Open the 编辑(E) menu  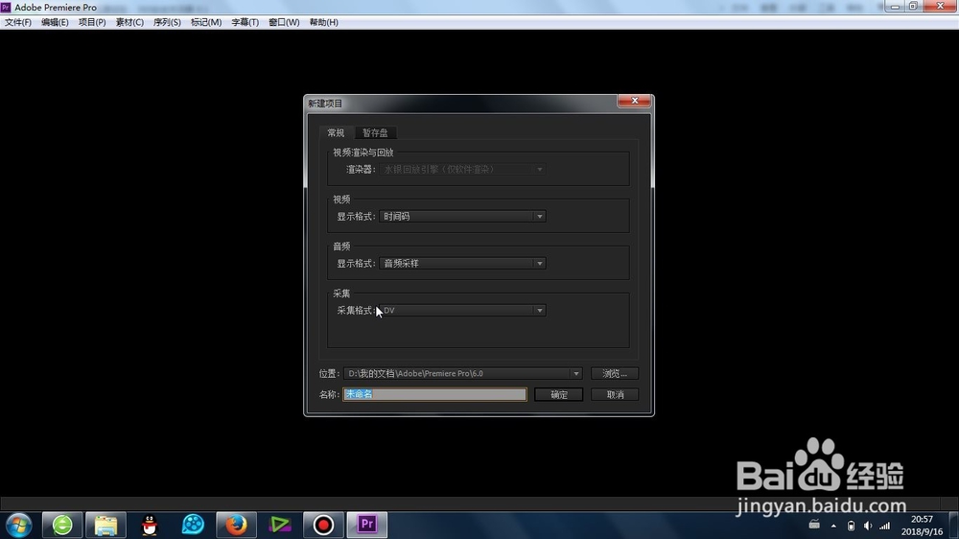coord(55,22)
